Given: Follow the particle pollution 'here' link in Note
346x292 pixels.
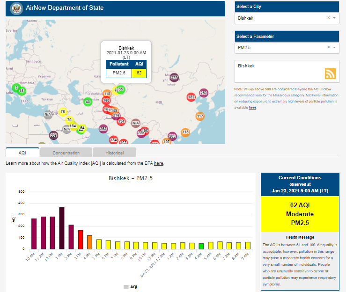Looking at the screenshot, I should (252, 108).
